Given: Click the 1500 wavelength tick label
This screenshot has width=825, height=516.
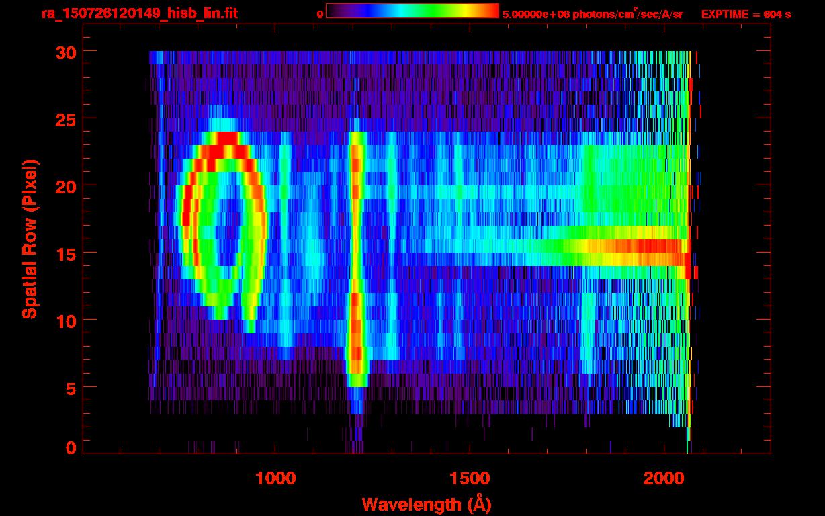Looking at the screenshot, I should pos(469,478).
